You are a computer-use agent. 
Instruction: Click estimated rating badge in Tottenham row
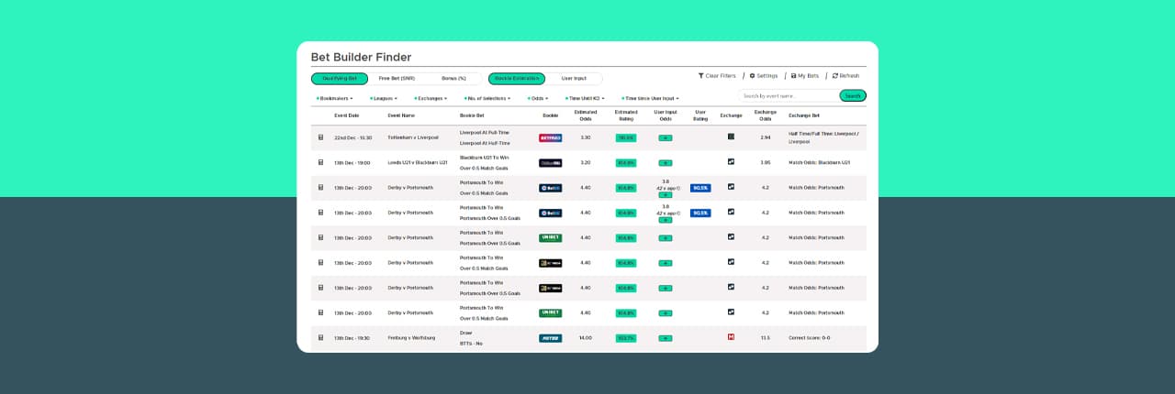pyautogui.click(x=626, y=137)
